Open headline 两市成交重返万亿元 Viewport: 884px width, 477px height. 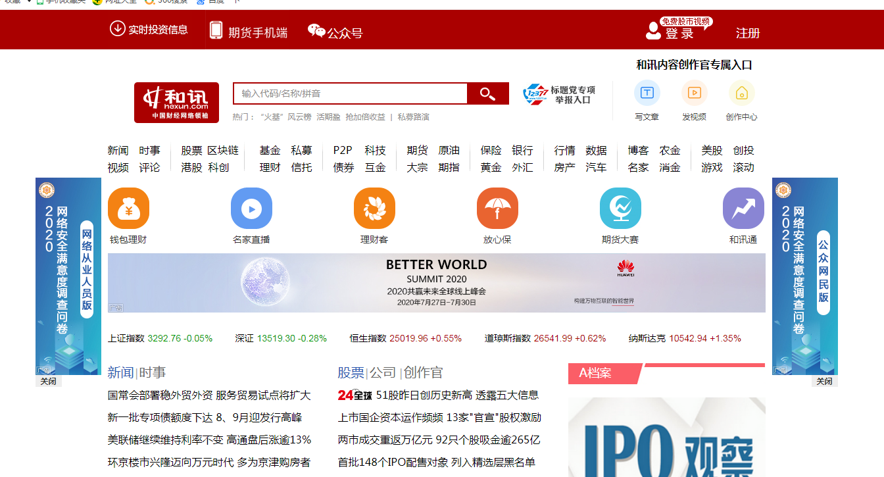coord(439,439)
